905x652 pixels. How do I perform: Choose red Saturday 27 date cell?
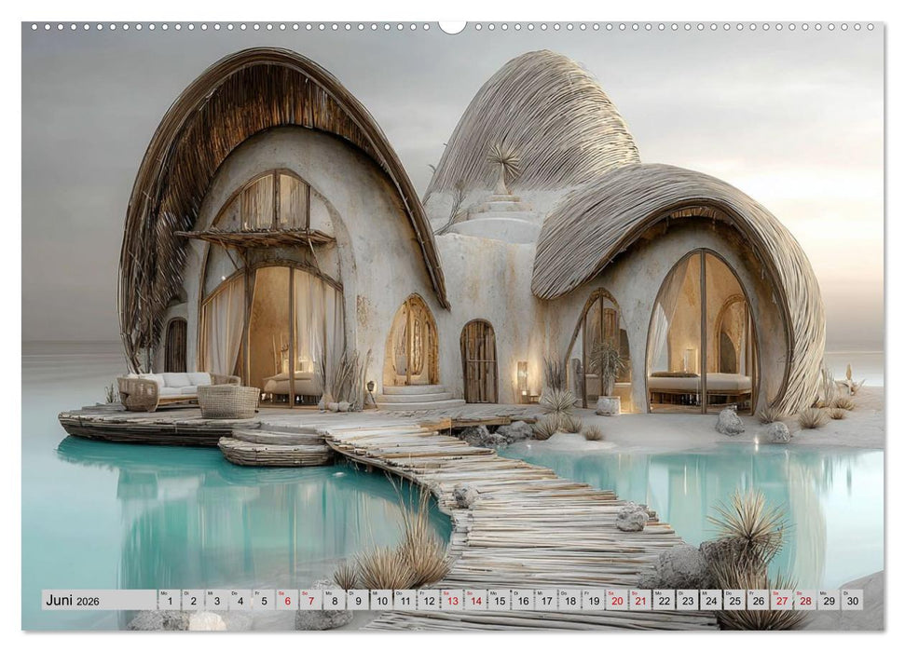coord(781,601)
